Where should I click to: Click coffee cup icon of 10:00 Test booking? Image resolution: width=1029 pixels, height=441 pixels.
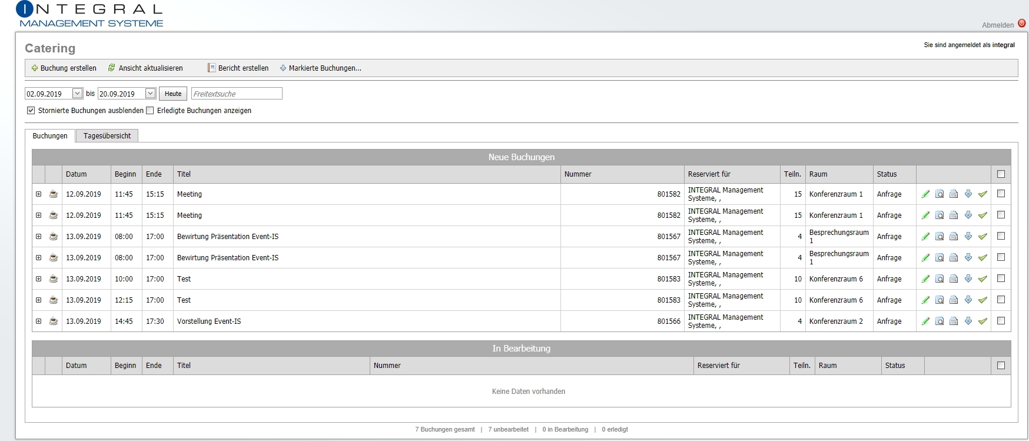[54, 279]
